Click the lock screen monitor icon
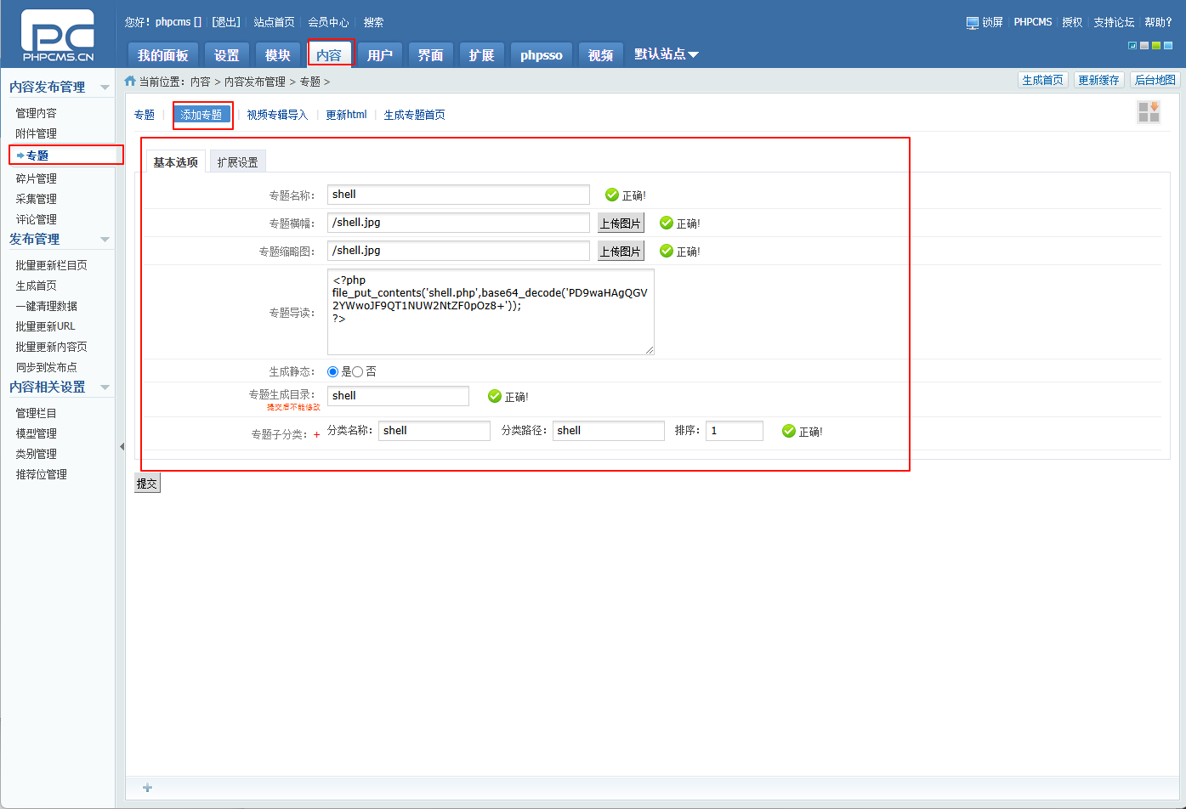 973,23
